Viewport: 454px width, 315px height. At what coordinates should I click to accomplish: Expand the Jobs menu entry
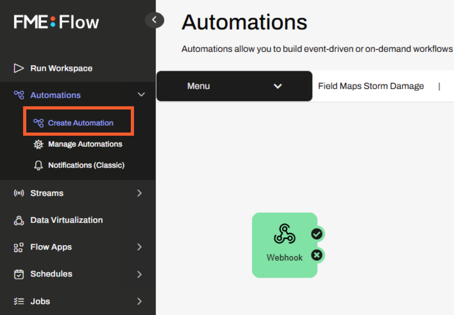pos(139,301)
